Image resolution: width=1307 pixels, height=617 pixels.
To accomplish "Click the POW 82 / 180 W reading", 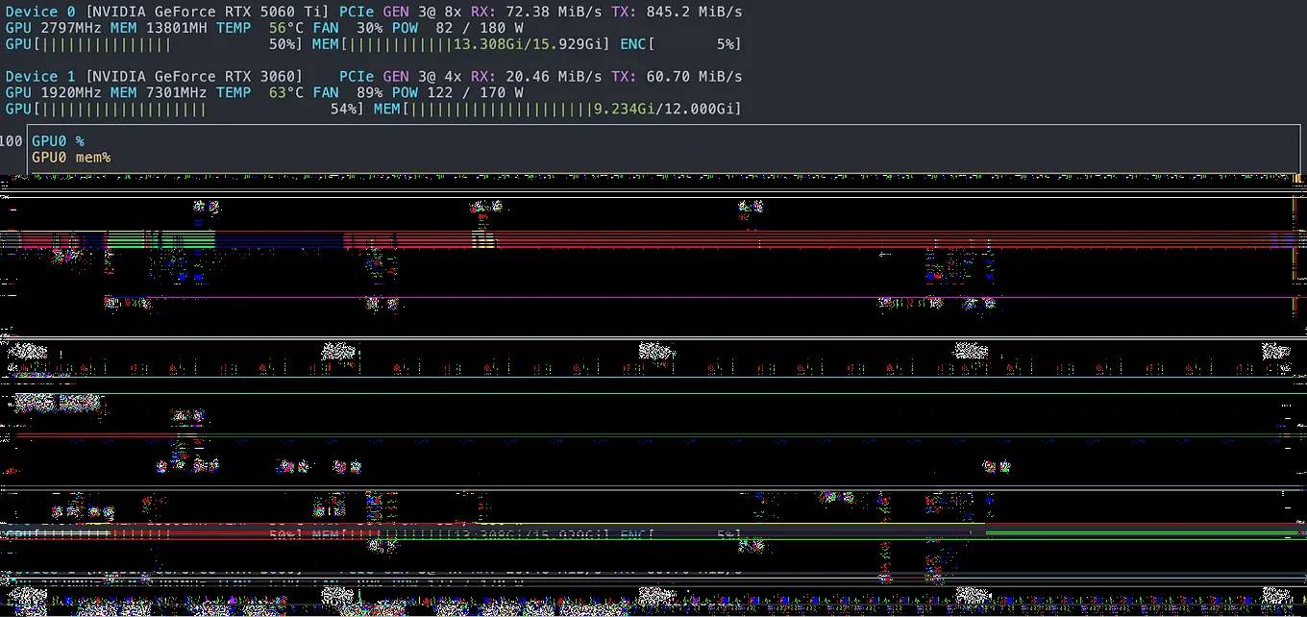I will coord(457,28).
